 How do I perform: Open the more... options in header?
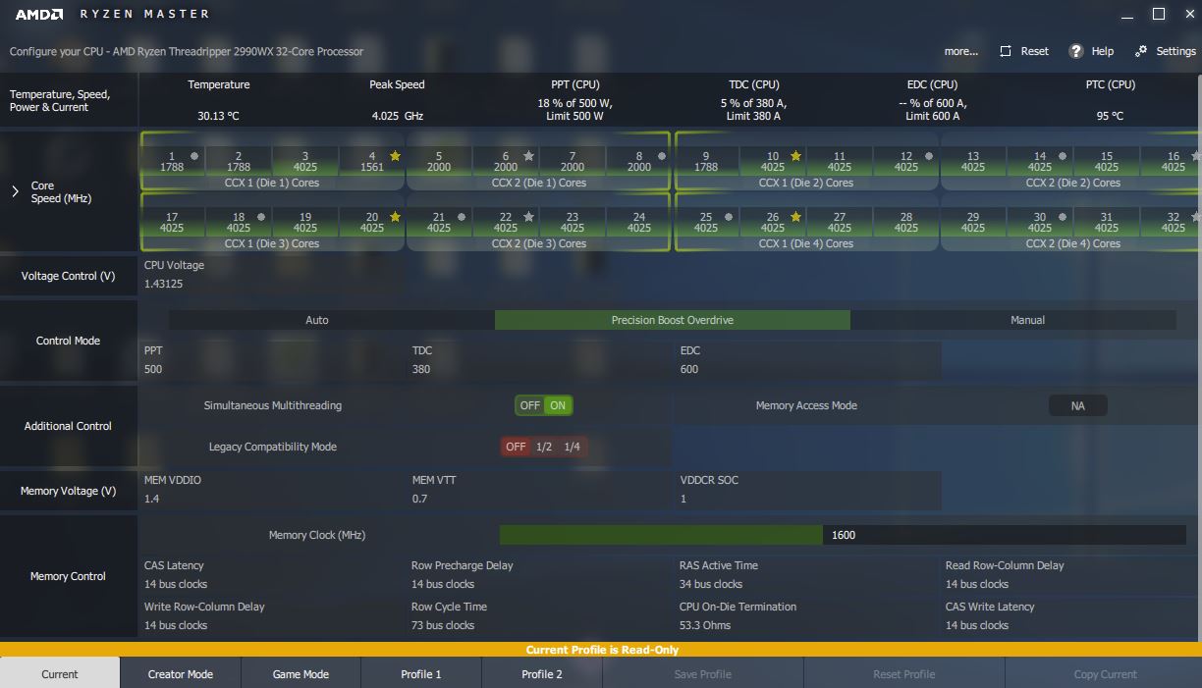click(961, 51)
